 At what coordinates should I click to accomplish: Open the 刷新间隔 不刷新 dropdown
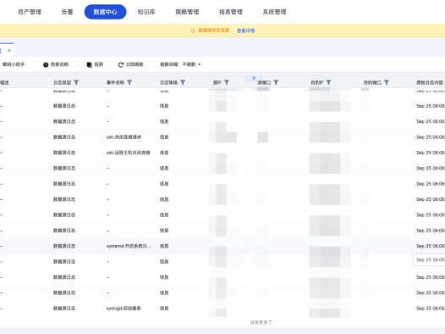click(180, 64)
